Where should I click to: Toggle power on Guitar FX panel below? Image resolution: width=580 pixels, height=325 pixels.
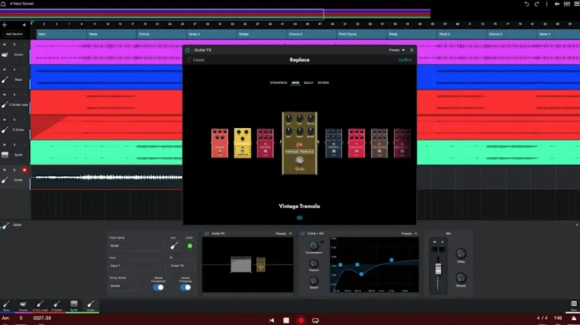[207, 233]
